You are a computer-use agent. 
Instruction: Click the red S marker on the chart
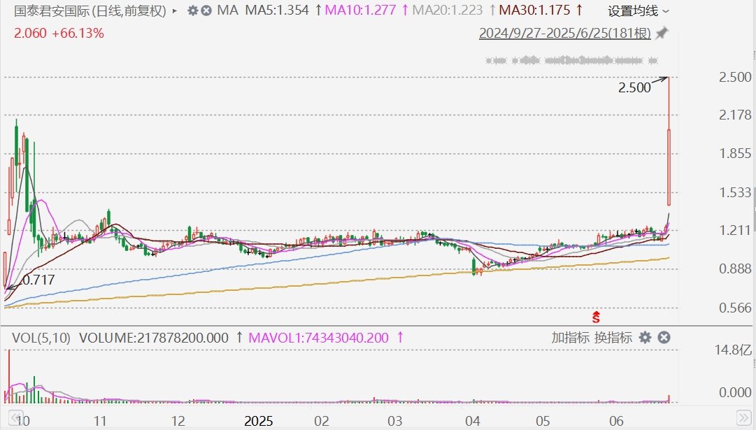(x=596, y=317)
